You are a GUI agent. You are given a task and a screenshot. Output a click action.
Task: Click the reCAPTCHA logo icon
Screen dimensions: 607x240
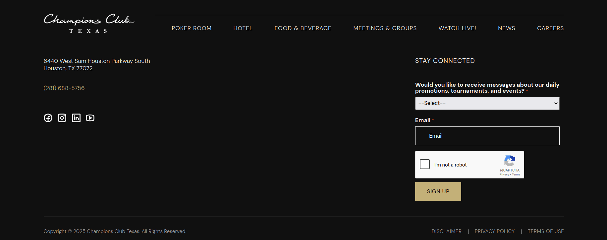(x=510, y=161)
